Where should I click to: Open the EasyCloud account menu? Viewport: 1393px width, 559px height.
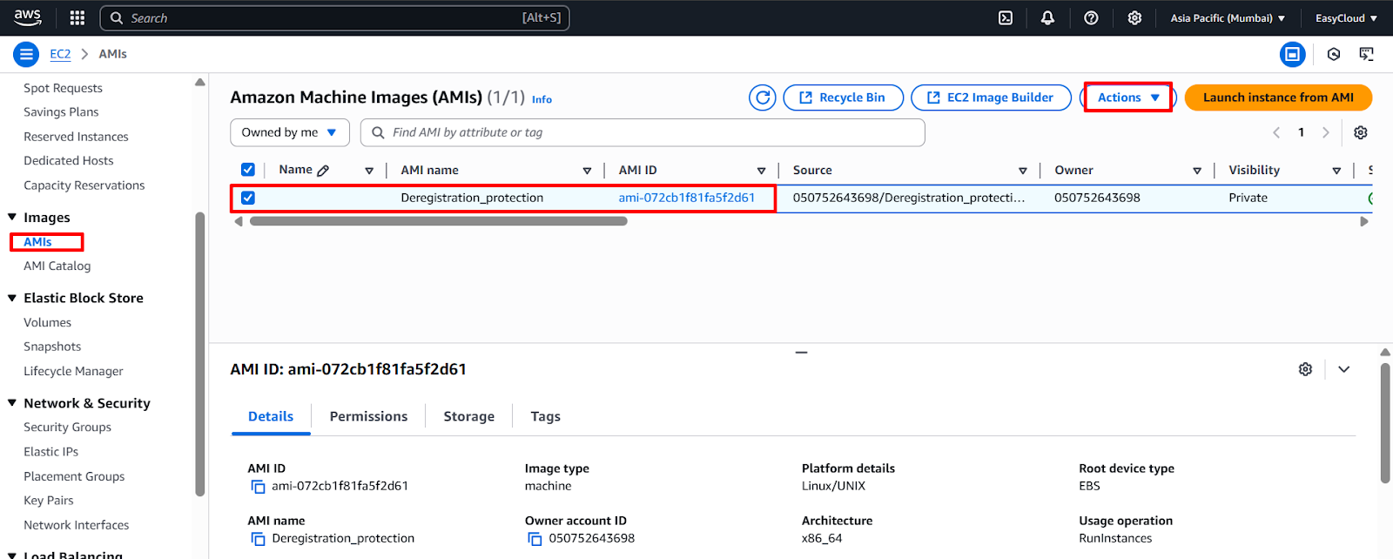(1346, 17)
